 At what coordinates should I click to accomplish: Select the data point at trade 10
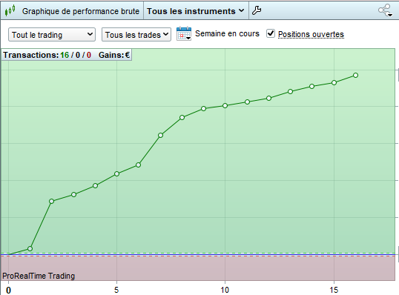click(x=225, y=105)
